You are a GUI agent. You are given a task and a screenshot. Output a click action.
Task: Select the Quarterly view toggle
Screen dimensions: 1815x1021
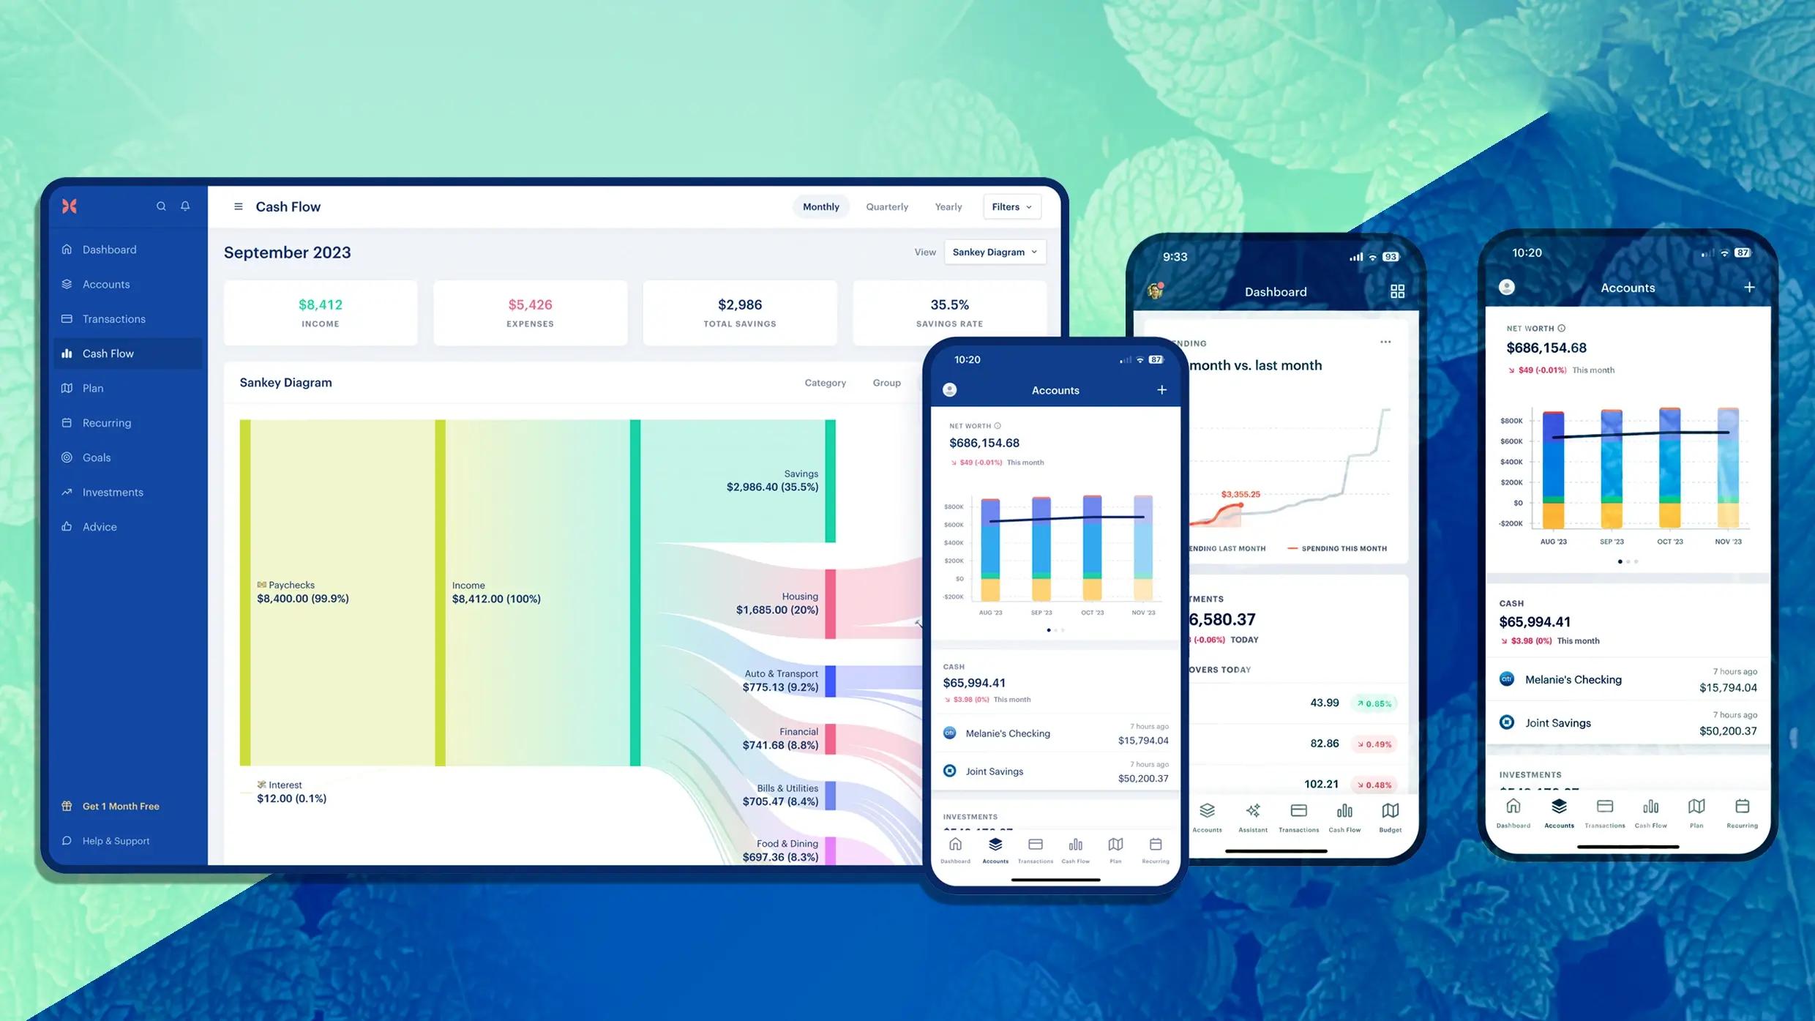tap(886, 206)
